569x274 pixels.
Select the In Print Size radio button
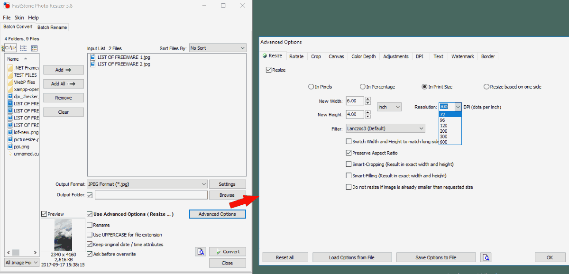[x=424, y=87]
